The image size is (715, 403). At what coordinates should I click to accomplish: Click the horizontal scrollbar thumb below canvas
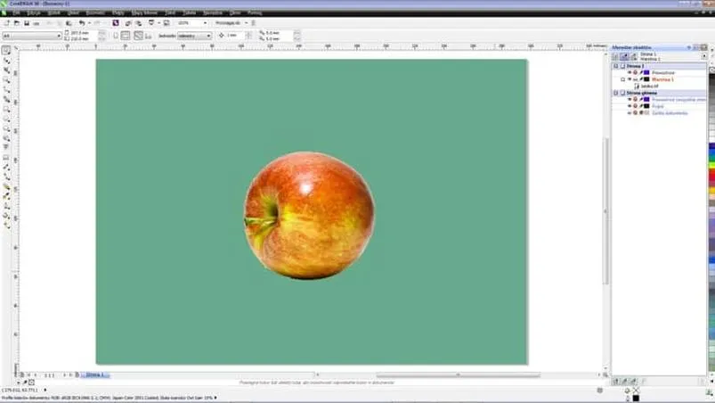point(458,374)
